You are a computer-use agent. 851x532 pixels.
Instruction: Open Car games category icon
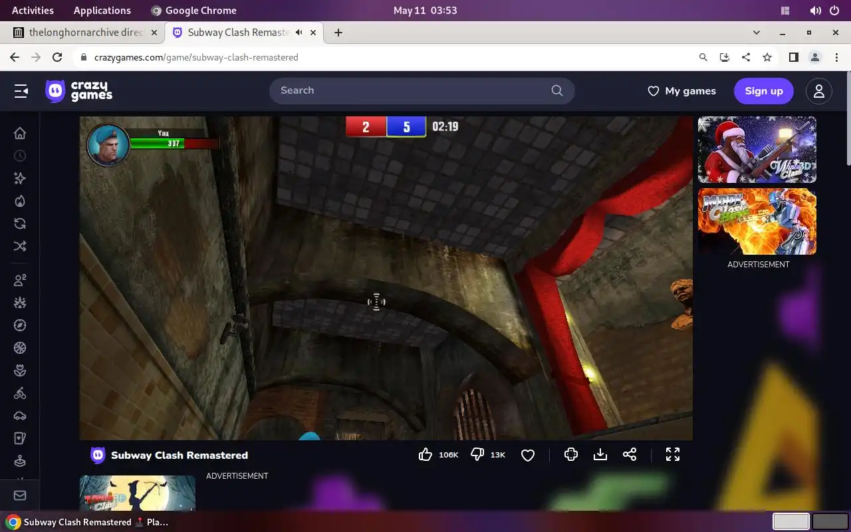click(20, 416)
